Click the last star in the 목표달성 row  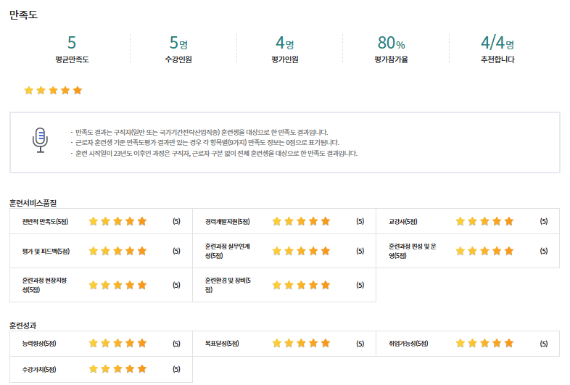pos(326,342)
